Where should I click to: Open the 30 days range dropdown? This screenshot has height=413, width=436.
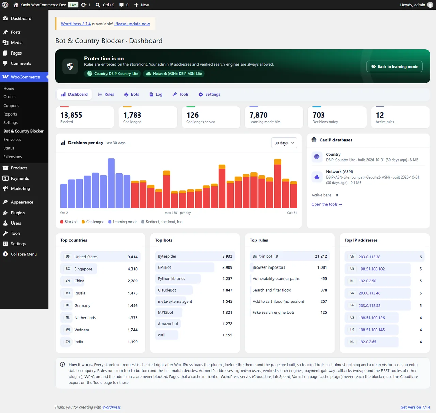tap(284, 143)
